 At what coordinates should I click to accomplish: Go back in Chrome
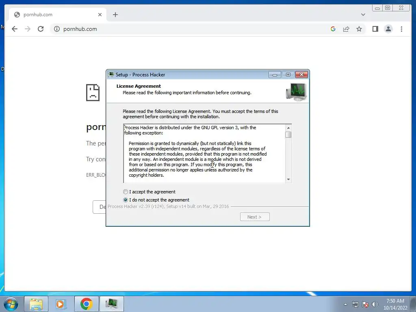pos(15,29)
